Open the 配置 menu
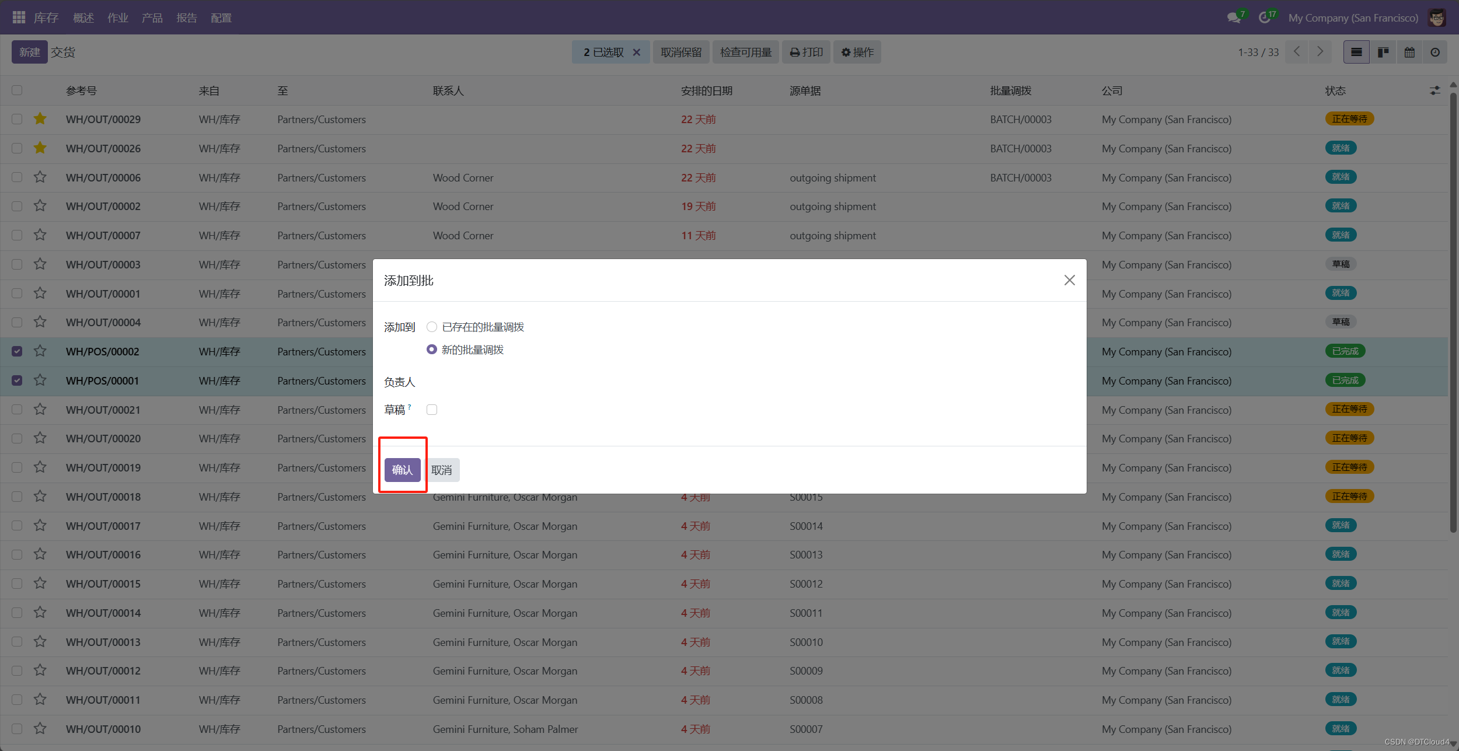Image resolution: width=1459 pixels, height=751 pixels. point(221,18)
